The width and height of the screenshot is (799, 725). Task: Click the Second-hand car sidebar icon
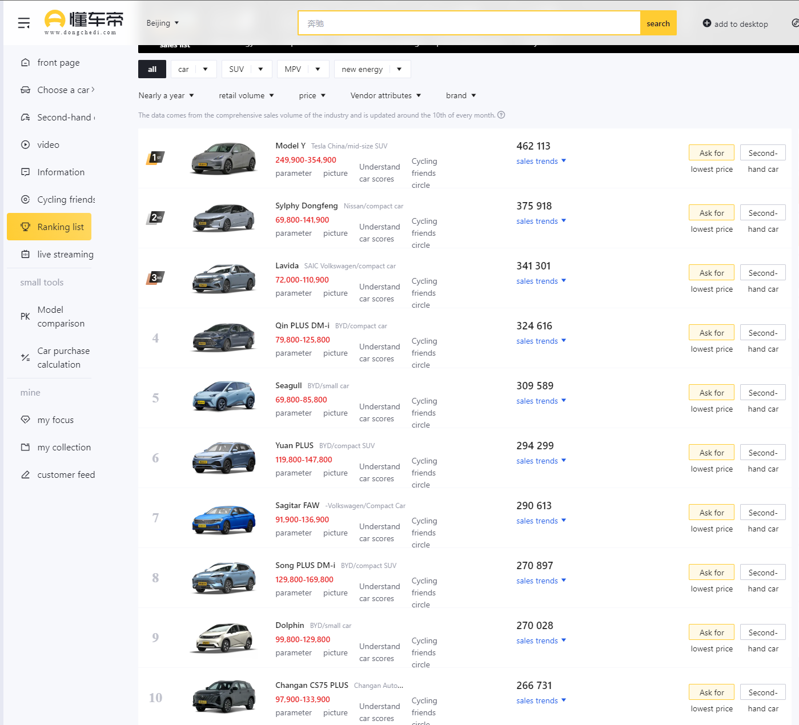(x=25, y=117)
